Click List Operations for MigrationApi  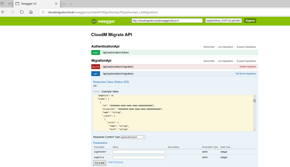click(x=225, y=61)
